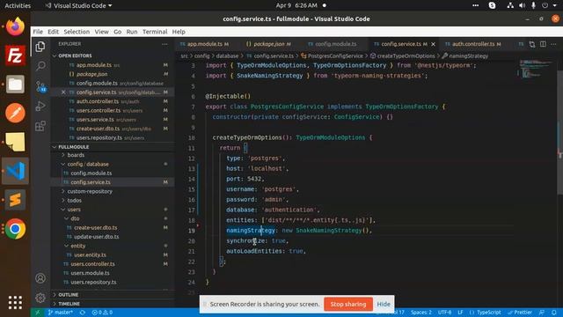Screen dimensions: 563x317
Task: Open Sublime Text from the dock
Action: [15, 200]
